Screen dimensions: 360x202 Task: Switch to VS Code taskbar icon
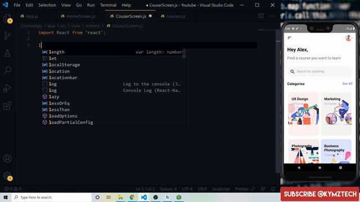tap(144, 197)
